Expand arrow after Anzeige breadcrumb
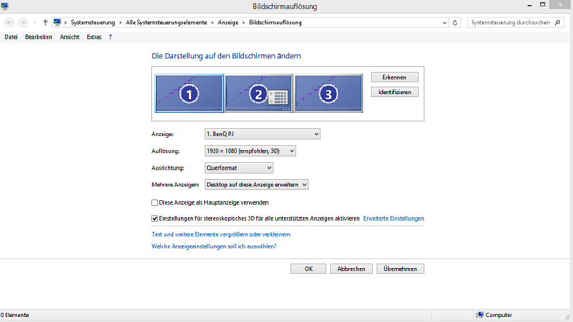The width and height of the screenshot is (573, 322). pos(244,23)
